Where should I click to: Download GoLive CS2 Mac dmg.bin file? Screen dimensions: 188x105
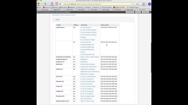click(x=88, y=76)
